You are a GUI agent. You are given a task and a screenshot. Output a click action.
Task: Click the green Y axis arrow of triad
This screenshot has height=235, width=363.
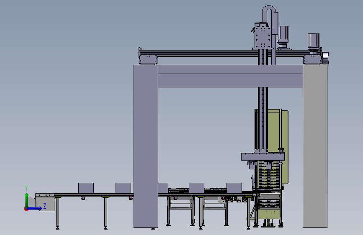coord(26,199)
